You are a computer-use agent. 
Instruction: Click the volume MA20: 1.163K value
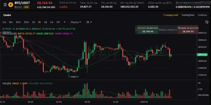click(20, 83)
